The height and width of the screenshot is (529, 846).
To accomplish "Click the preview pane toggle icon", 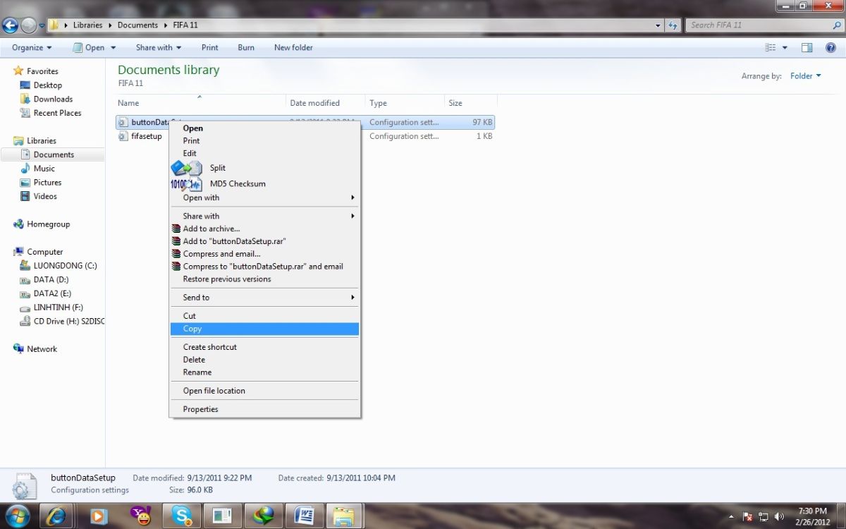I will point(807,48).
